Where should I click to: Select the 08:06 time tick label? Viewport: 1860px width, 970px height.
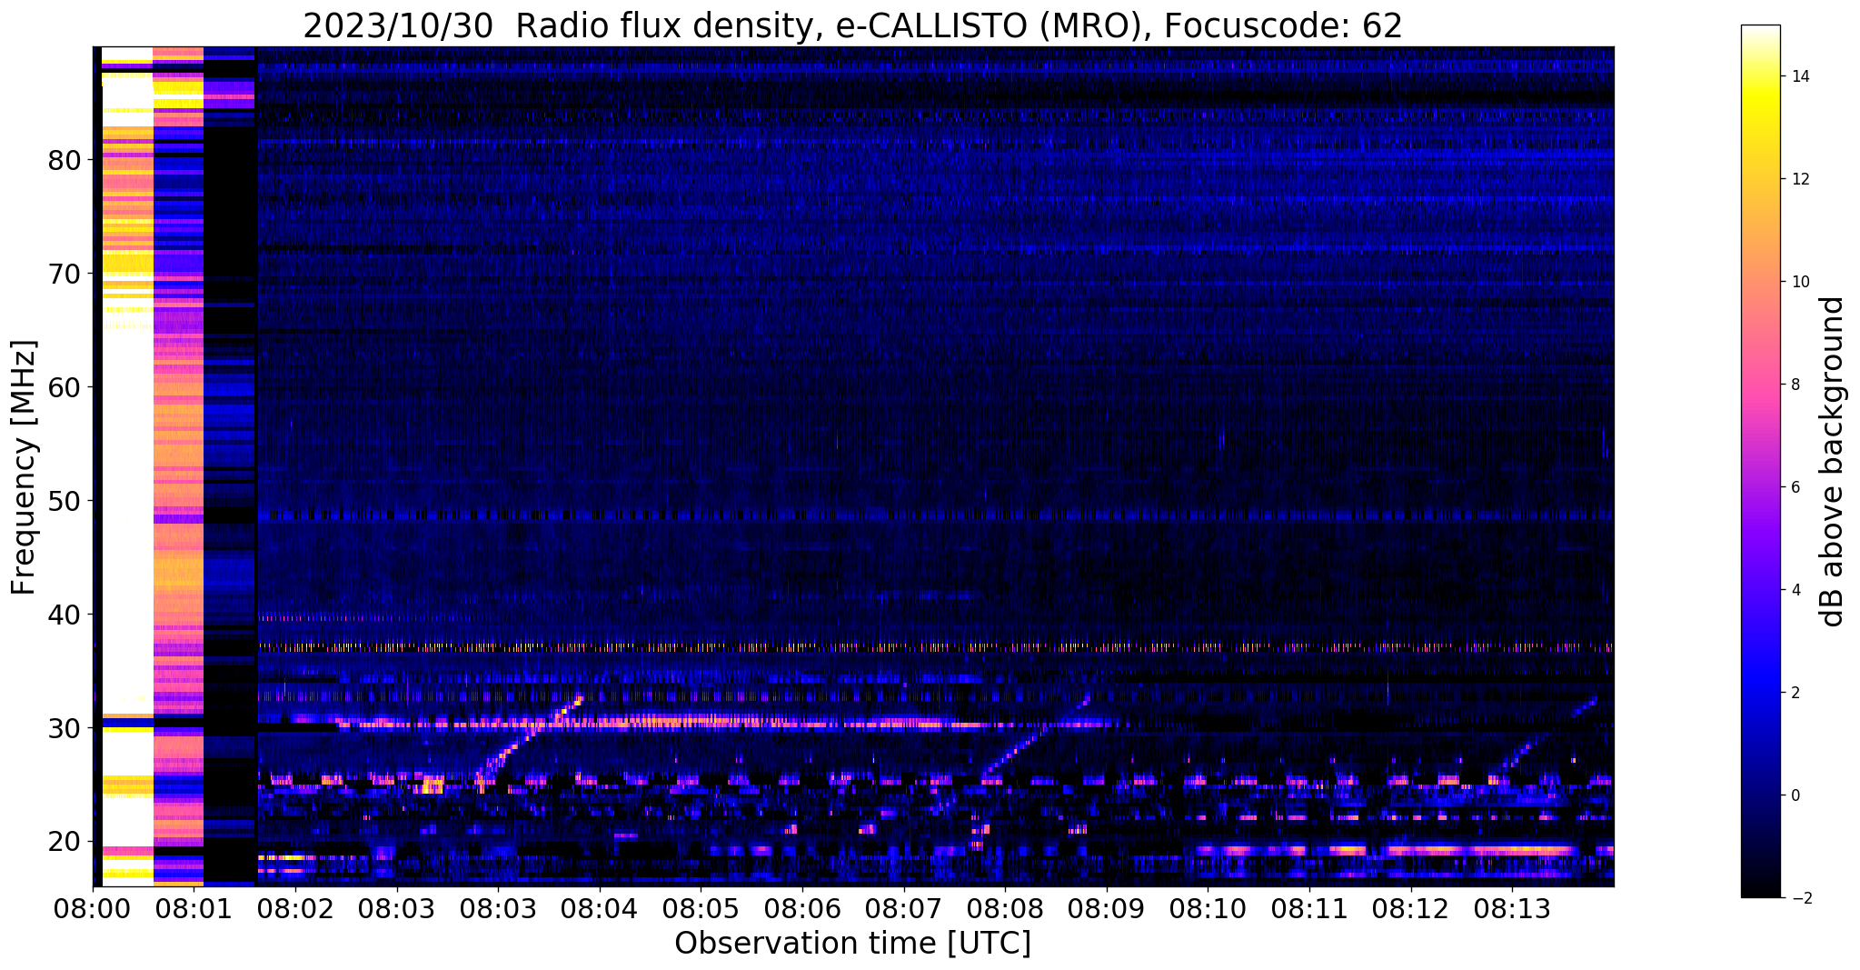pyautogui.click(x=802, y=910)
